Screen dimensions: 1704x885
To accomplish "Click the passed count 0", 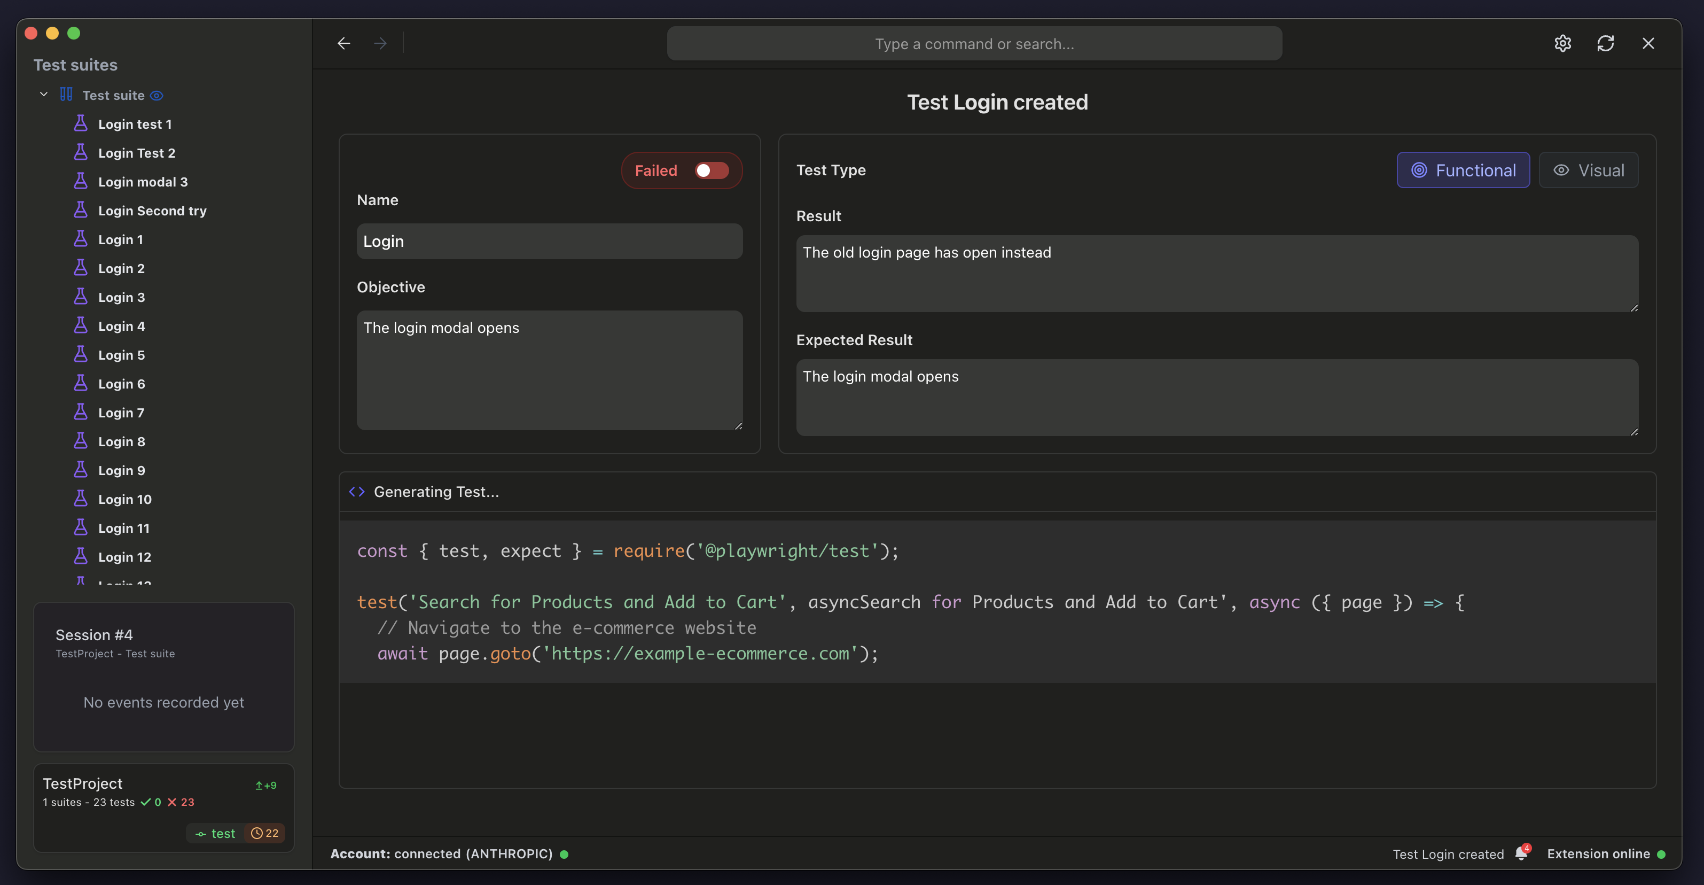I will pyautogui.click(x=151, y=802).
